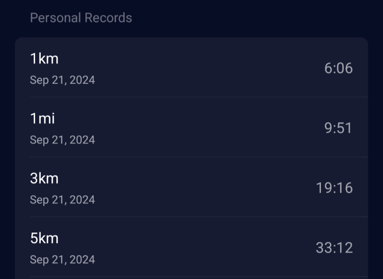
Task: Click the divider between 1mi and 3km rows
Action: pos(199,157)
